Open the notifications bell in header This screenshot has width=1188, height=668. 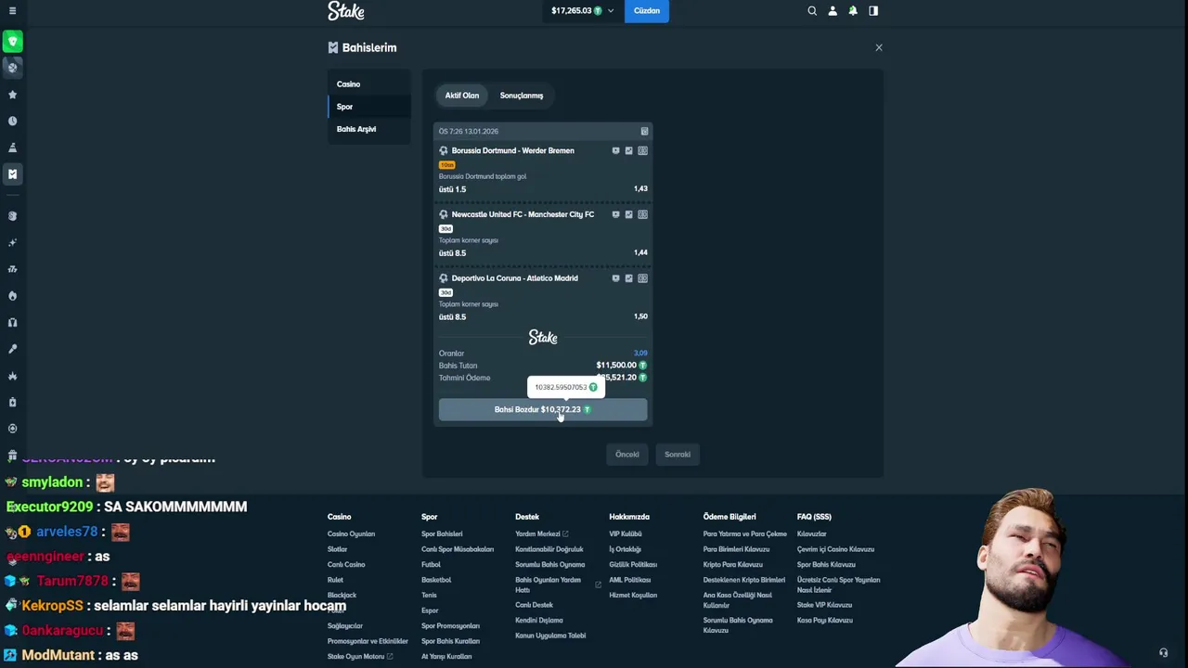click(x=853, y=11)
